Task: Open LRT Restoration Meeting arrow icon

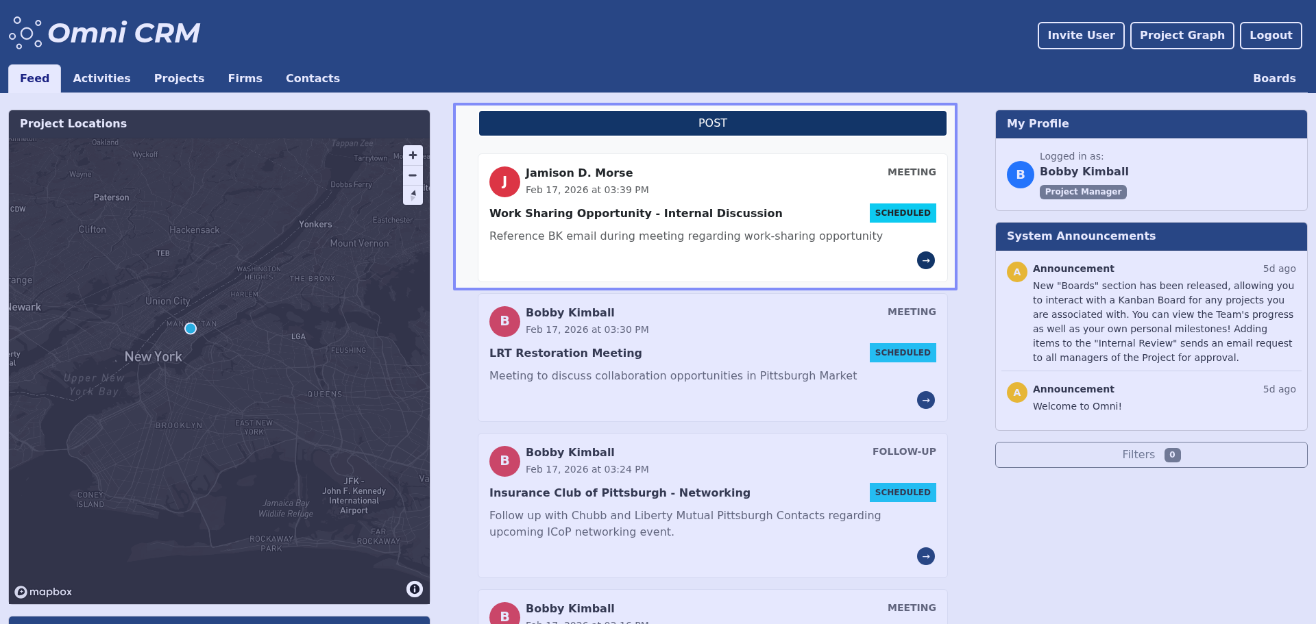Action: pos(925,400)
